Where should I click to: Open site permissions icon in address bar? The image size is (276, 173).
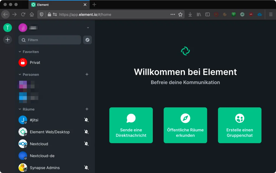point(55,15)
